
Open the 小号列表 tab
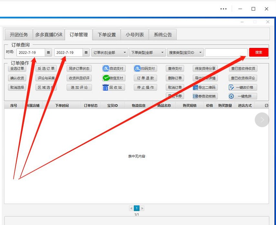pos(135,35)
